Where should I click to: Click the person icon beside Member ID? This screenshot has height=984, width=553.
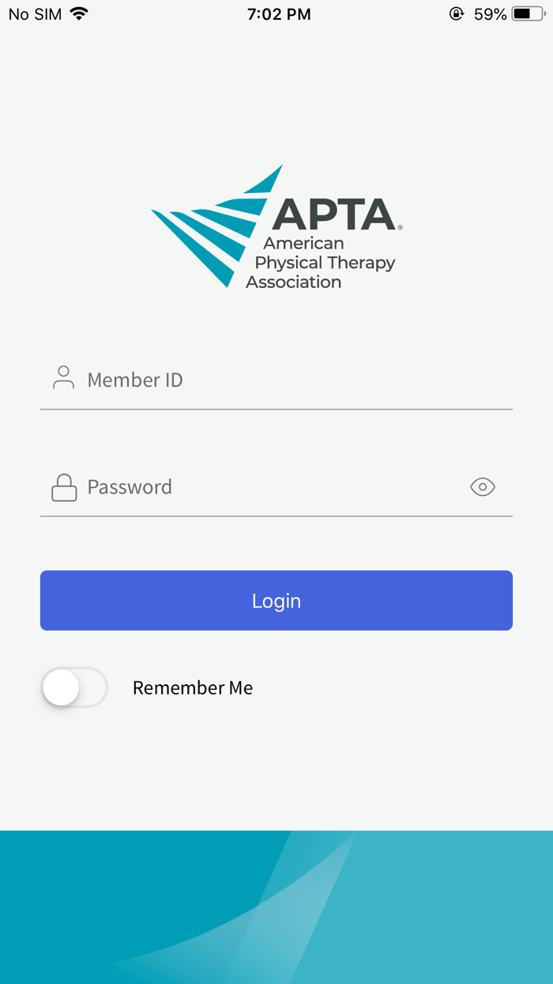[x=63, y=378]
